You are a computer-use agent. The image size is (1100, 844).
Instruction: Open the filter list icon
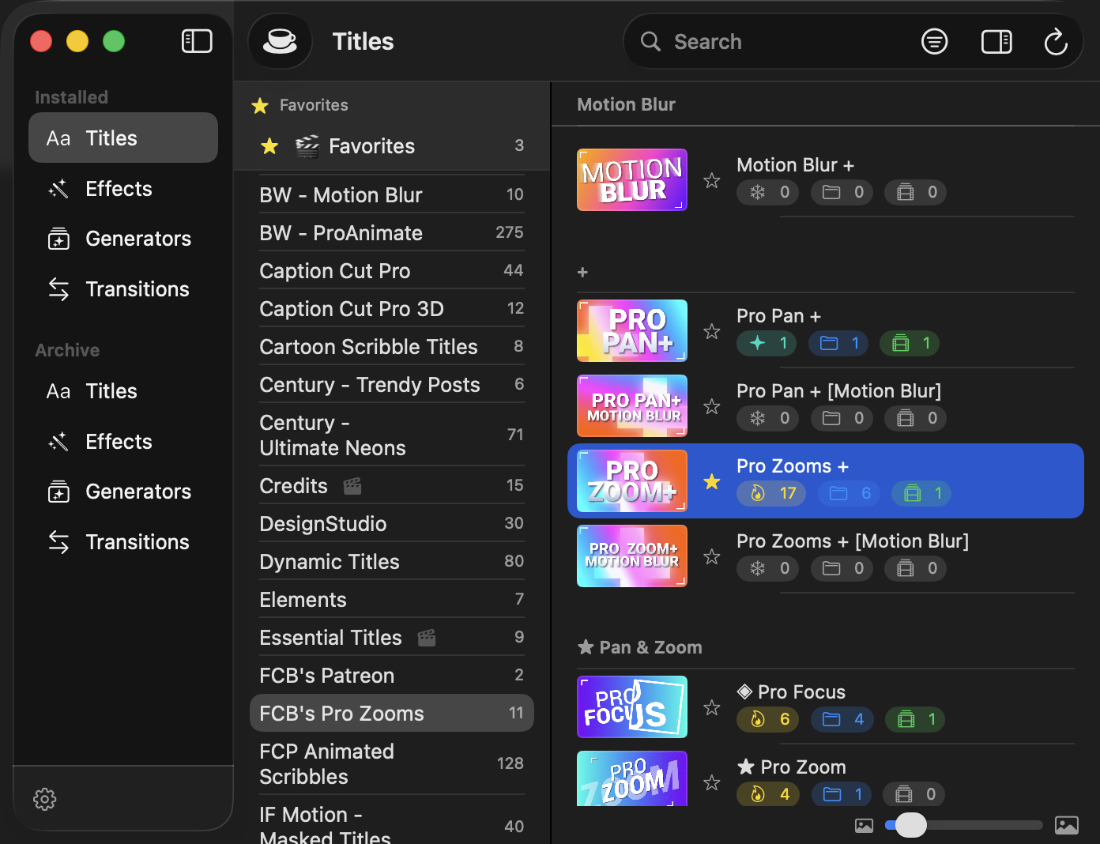tap(934, 41)
